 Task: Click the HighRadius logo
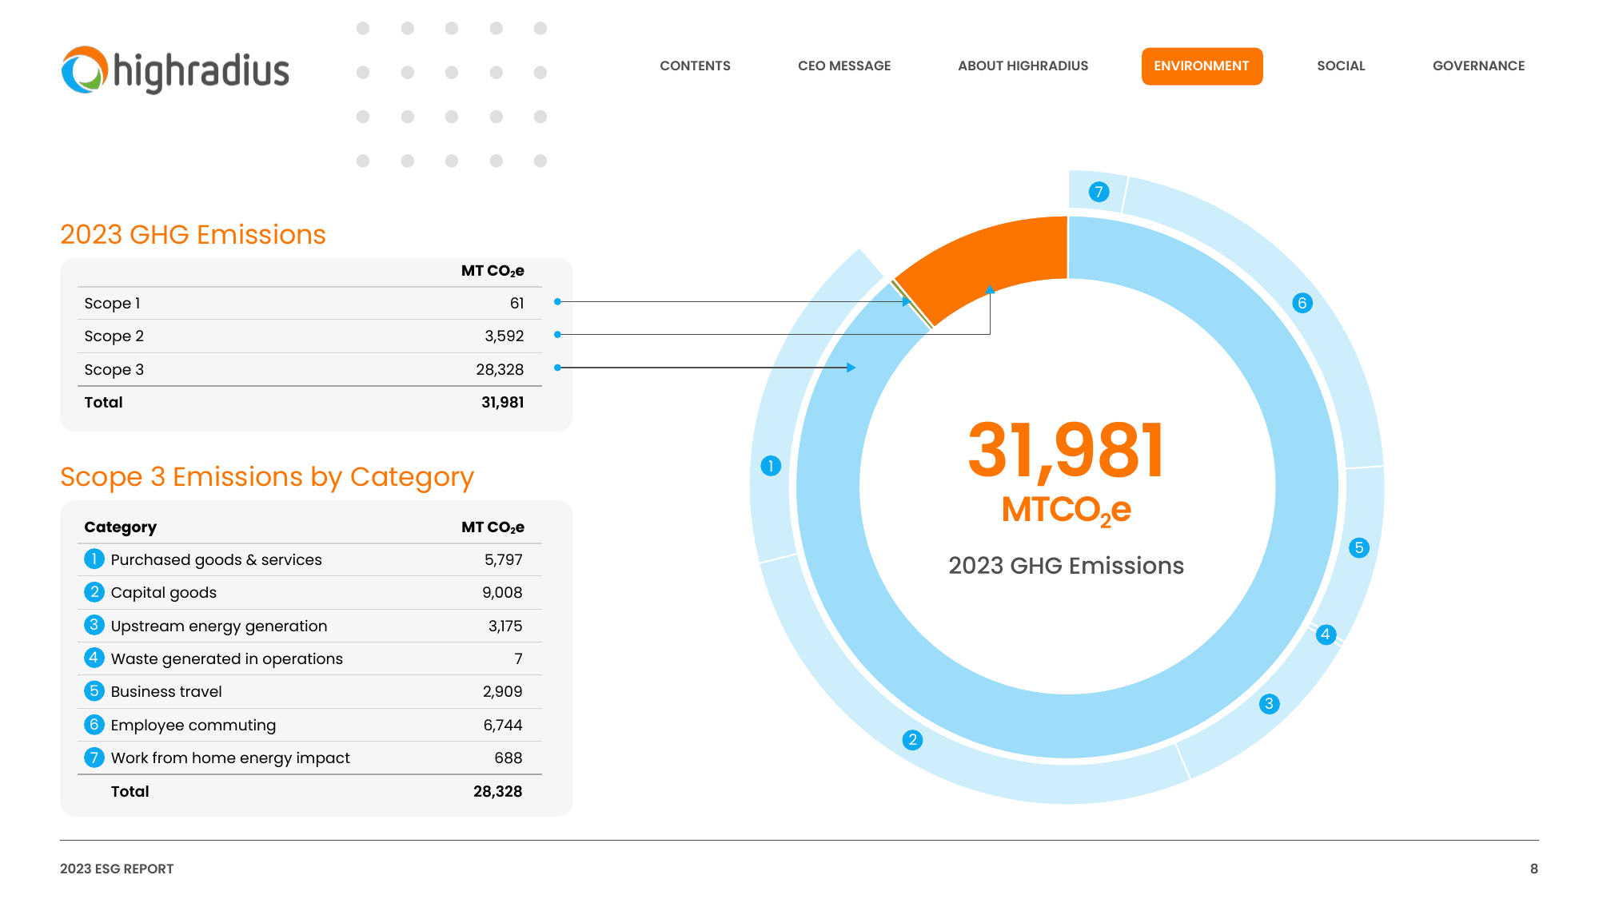click(x=175, y=70)
